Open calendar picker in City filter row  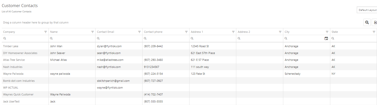click(x=326, y=39)
